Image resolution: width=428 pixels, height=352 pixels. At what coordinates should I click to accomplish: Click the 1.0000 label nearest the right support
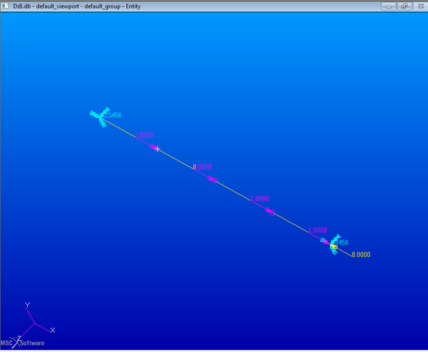click(x=318, y=230)
